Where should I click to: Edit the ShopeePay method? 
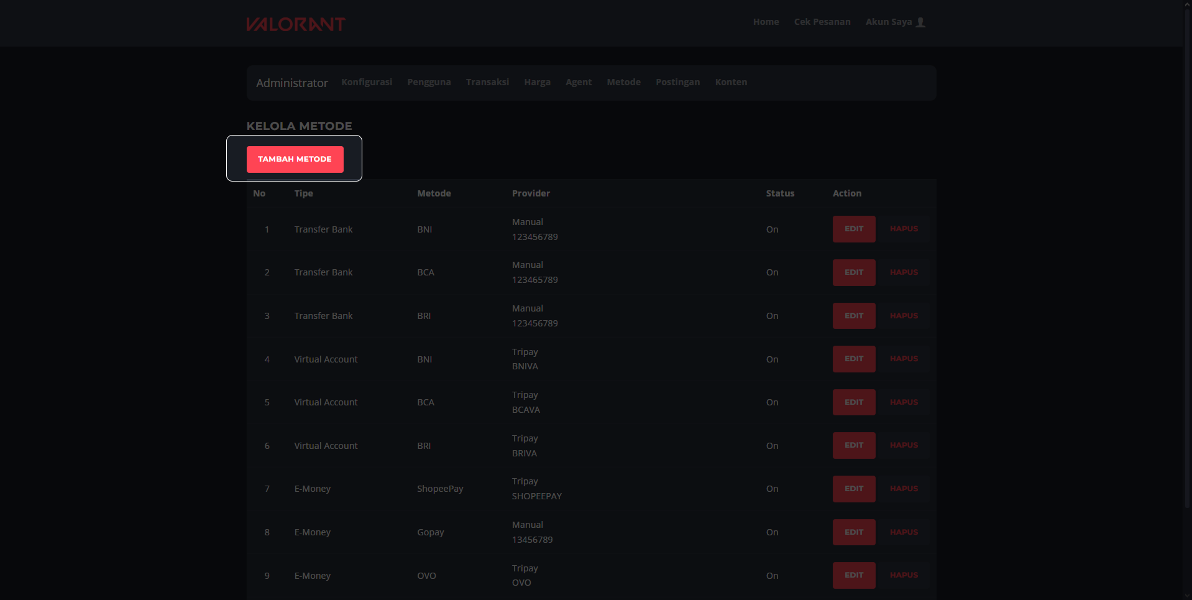coord(854,489)
